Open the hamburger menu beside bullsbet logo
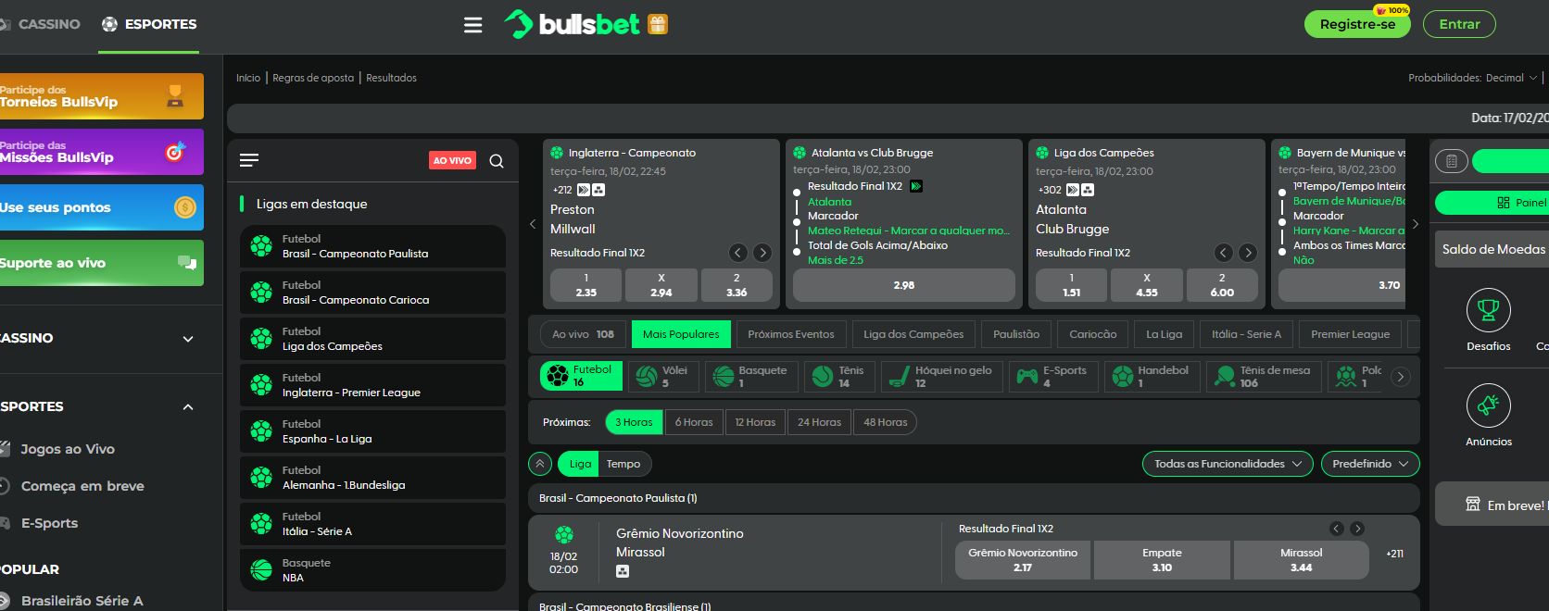Image resolution: width=1549 pixels, height=611 pixels. coord(472,25)
